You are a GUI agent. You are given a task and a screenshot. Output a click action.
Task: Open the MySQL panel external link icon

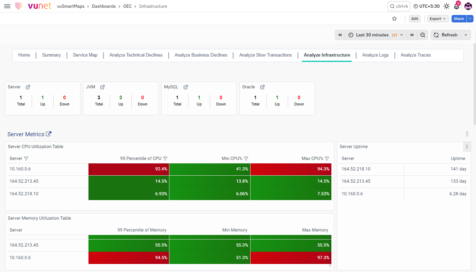(186, 87)
